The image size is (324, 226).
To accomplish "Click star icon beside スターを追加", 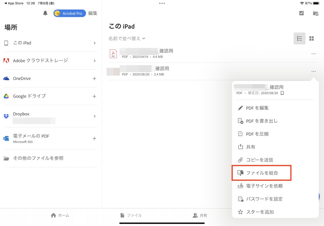I will pos(240,212).
